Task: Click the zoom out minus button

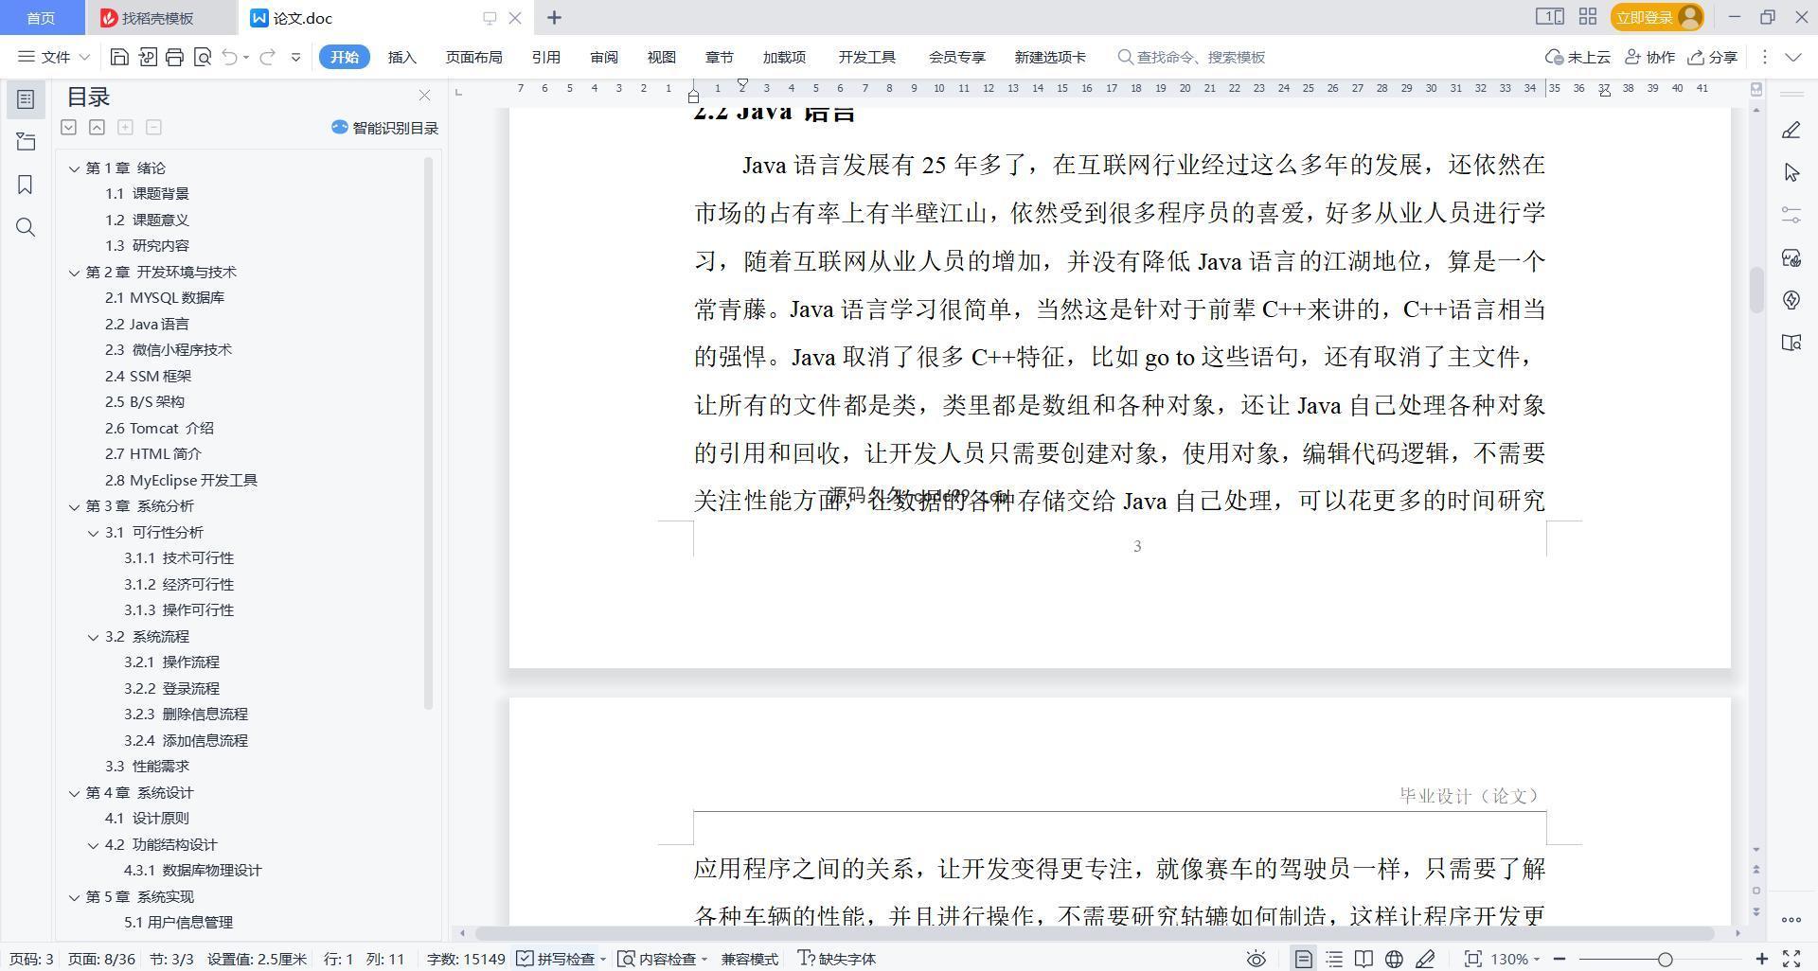Action: click(x=1559, y=959)
